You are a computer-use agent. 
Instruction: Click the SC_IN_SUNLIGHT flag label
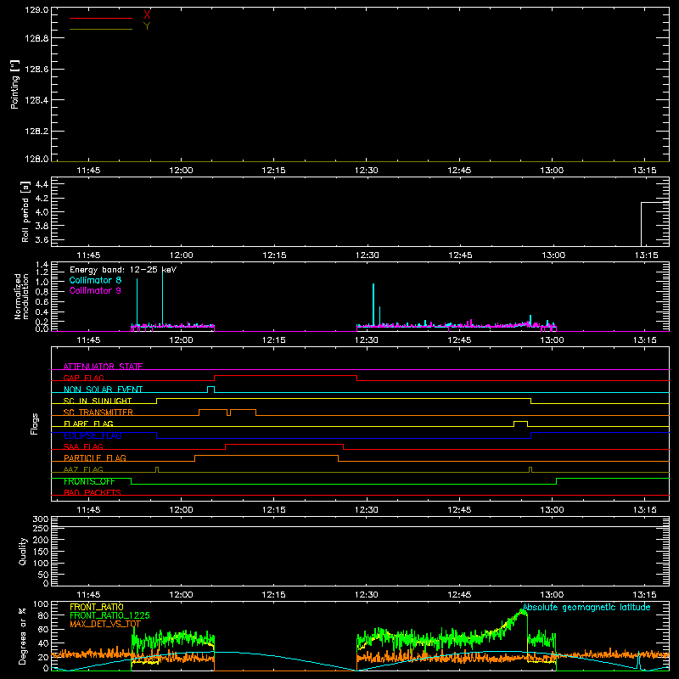[98, 401]
